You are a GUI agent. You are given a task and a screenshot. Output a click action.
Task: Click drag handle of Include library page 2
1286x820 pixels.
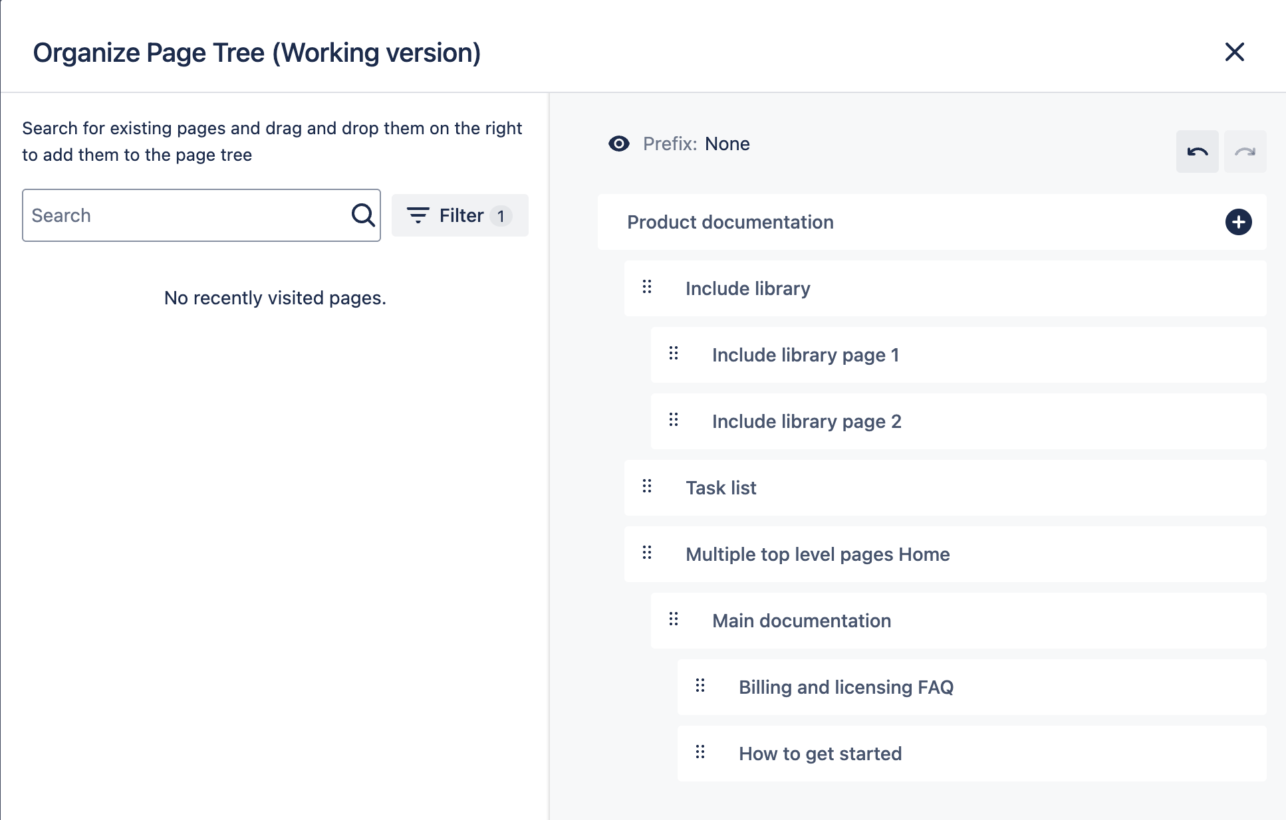(x=674, y=420)
